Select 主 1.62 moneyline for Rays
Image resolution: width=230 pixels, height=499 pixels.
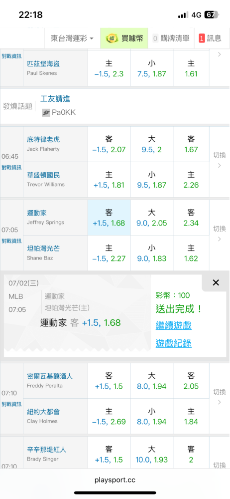pos(191,253)
